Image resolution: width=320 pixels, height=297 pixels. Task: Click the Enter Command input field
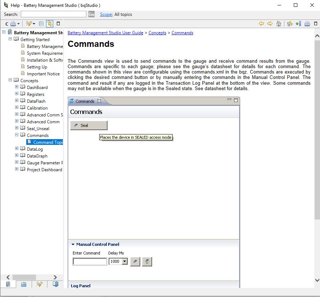pos(90,261)
